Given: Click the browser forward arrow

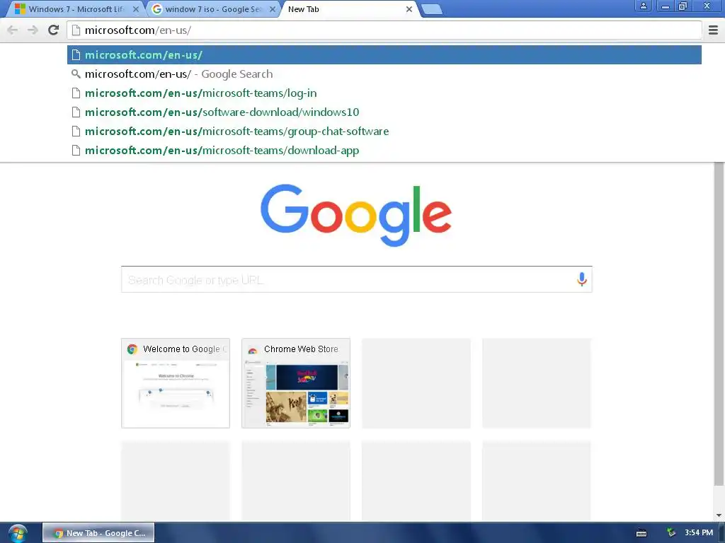Looking at the screenshot, I should point(33,30).
